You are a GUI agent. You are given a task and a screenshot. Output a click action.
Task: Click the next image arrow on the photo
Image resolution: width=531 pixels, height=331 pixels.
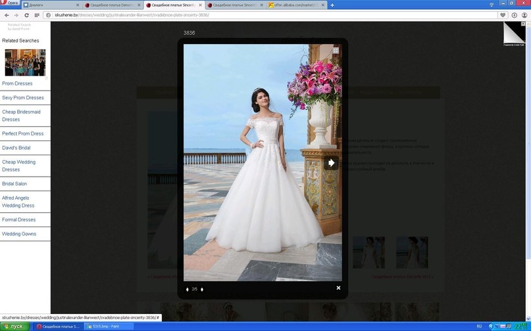pyautogui.click(x=331, y=162)
